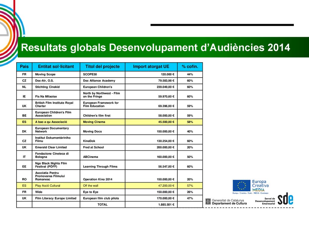The height and width of the screenshot is (231, 309).
Task: Click the 47.200,00 € amount
Action: coord(166,186)
